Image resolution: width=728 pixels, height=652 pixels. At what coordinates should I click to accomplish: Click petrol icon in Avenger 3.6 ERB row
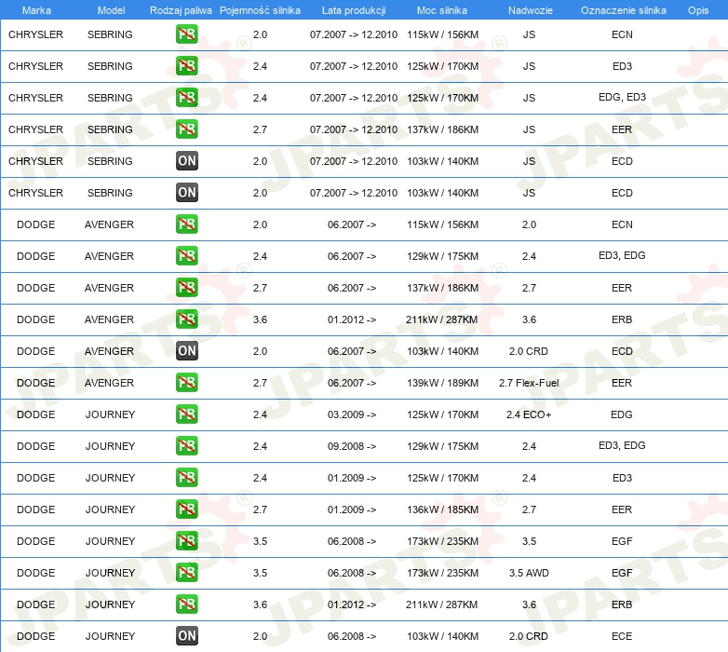coord(186,319)
